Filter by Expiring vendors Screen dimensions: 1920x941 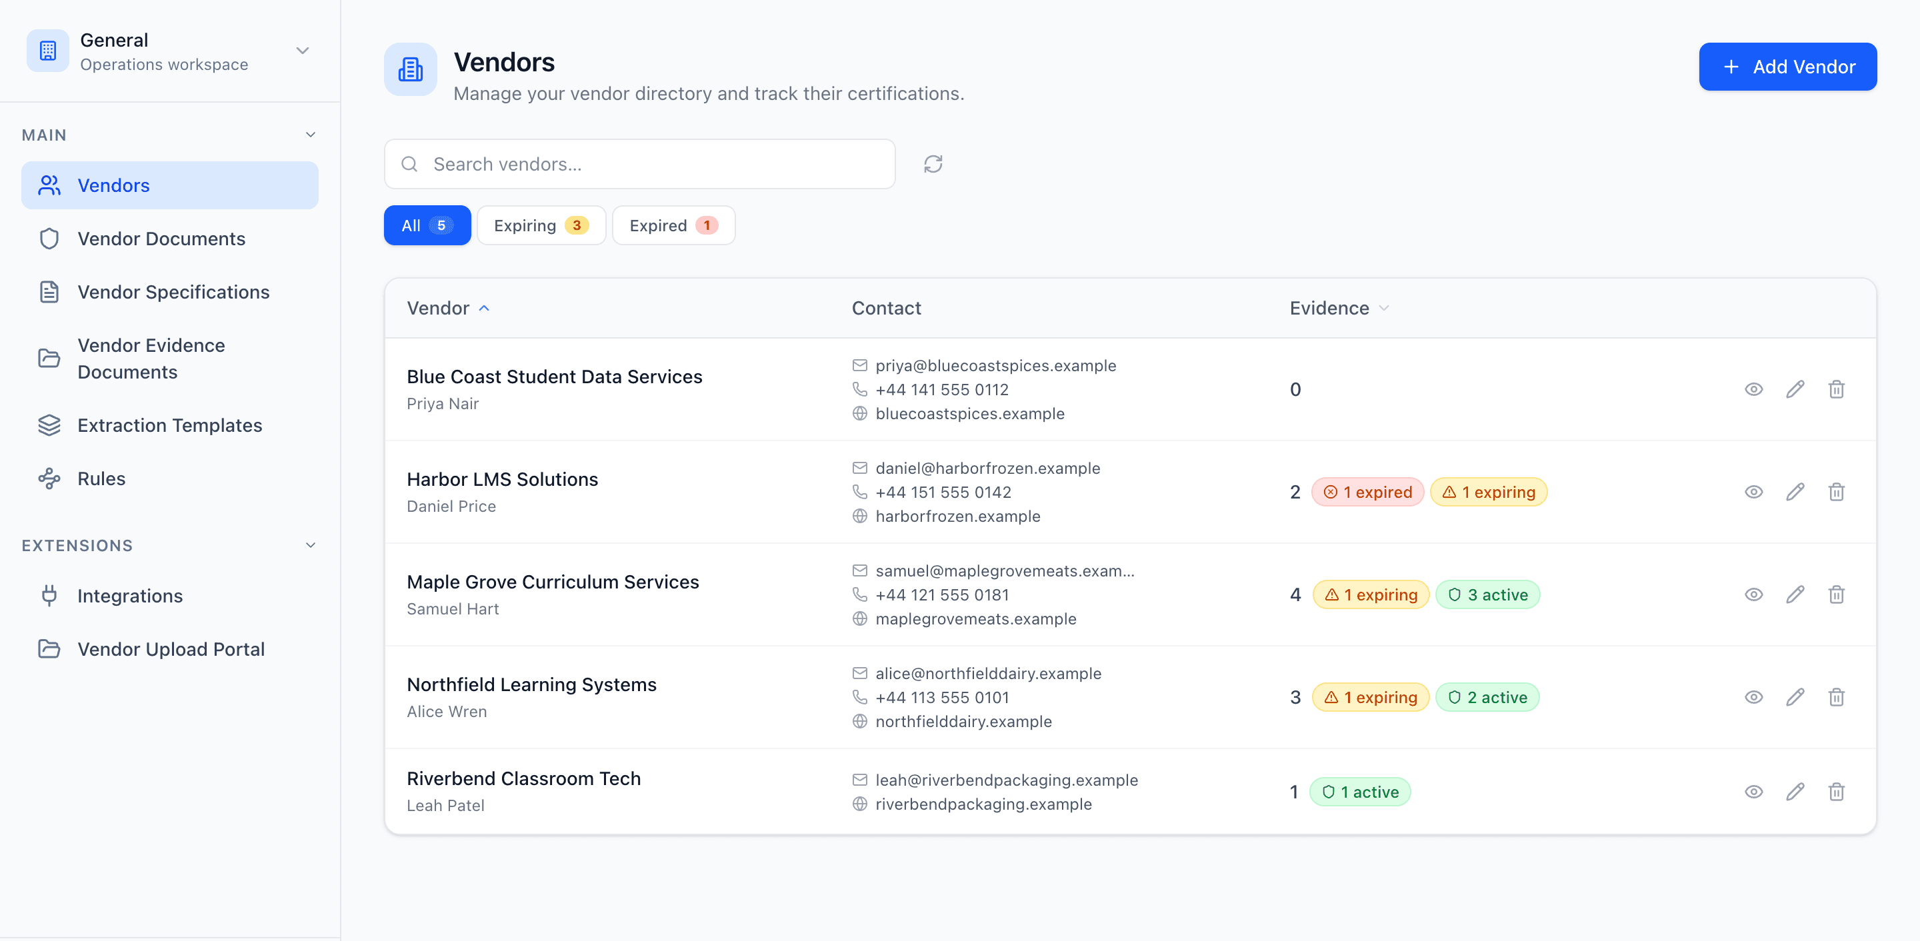coord(541,225)
